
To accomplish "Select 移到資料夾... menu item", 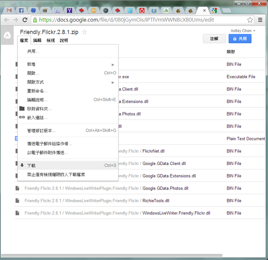I will (x=68, y=109).
